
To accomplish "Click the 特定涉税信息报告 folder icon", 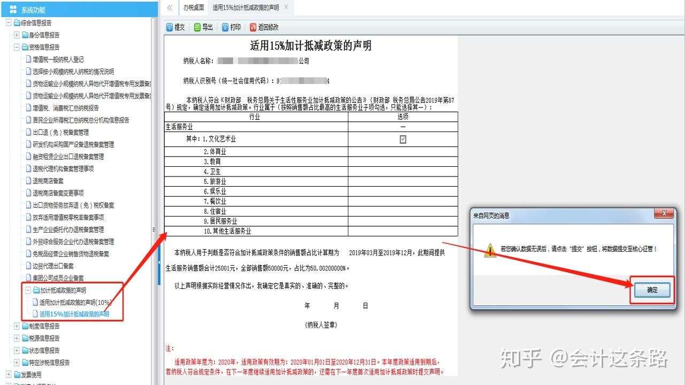I will 25,363.
